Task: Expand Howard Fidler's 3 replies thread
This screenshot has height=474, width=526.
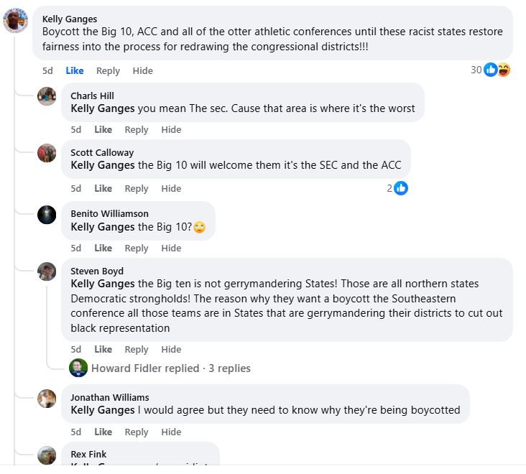Action: [x=171, y=368]
